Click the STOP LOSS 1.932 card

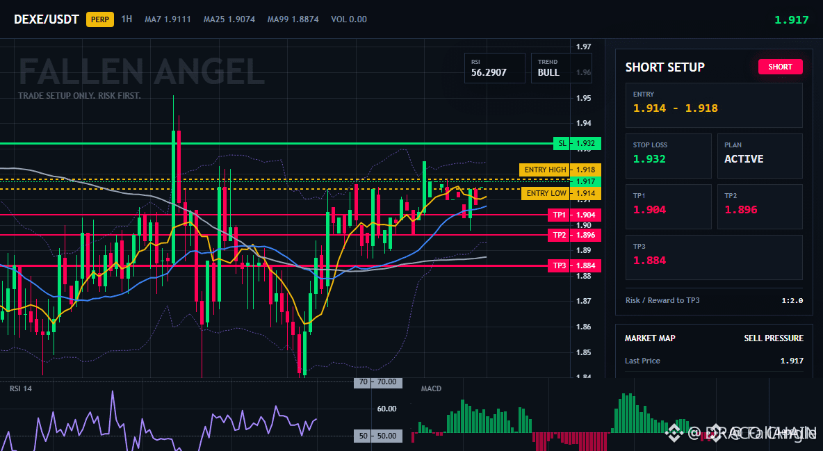(668, 156)
